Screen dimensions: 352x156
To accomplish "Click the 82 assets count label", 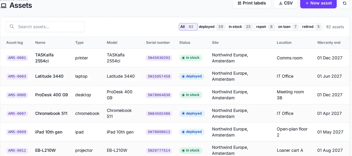I will point(335,27).
